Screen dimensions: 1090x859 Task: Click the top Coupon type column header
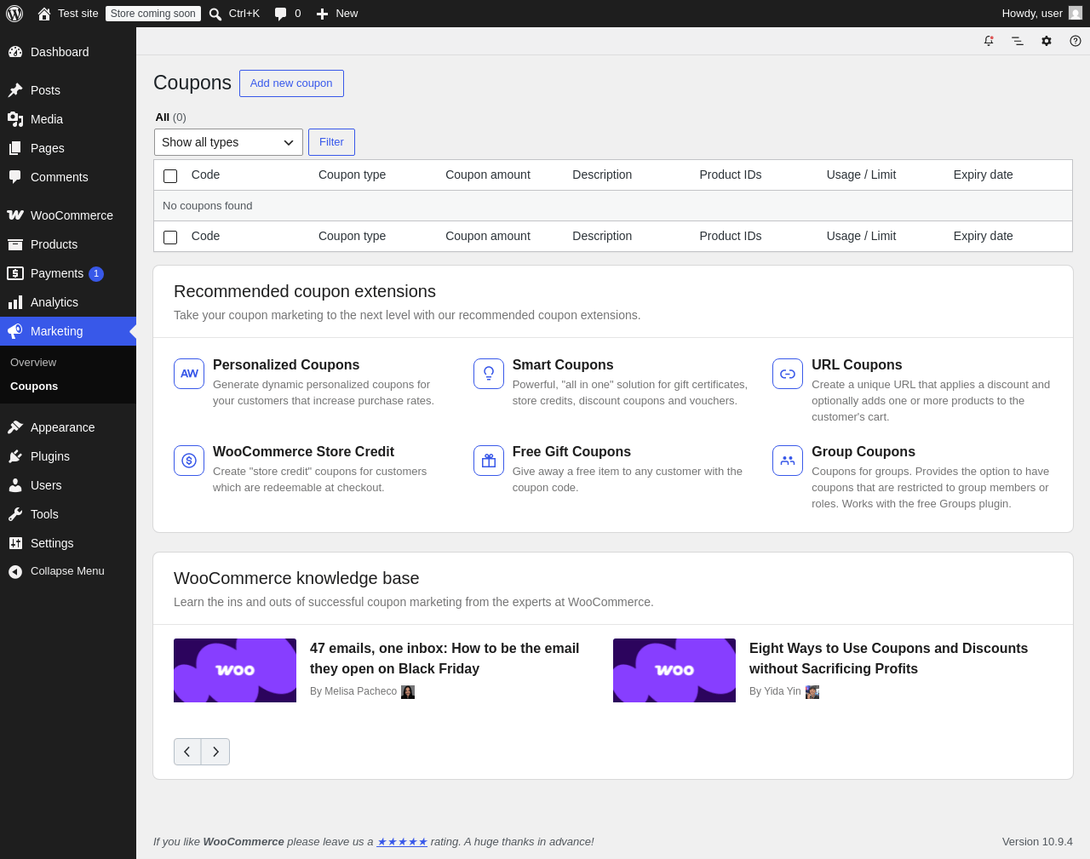click(x=353, y=175)
